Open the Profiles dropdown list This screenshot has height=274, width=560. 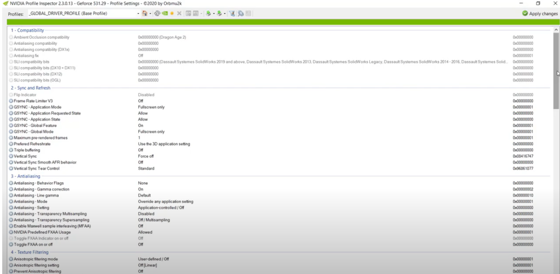[x=137, y=13]
